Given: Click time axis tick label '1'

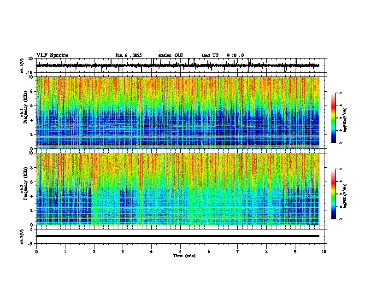Looking at the screenshot, I should (x=65, y=252).
